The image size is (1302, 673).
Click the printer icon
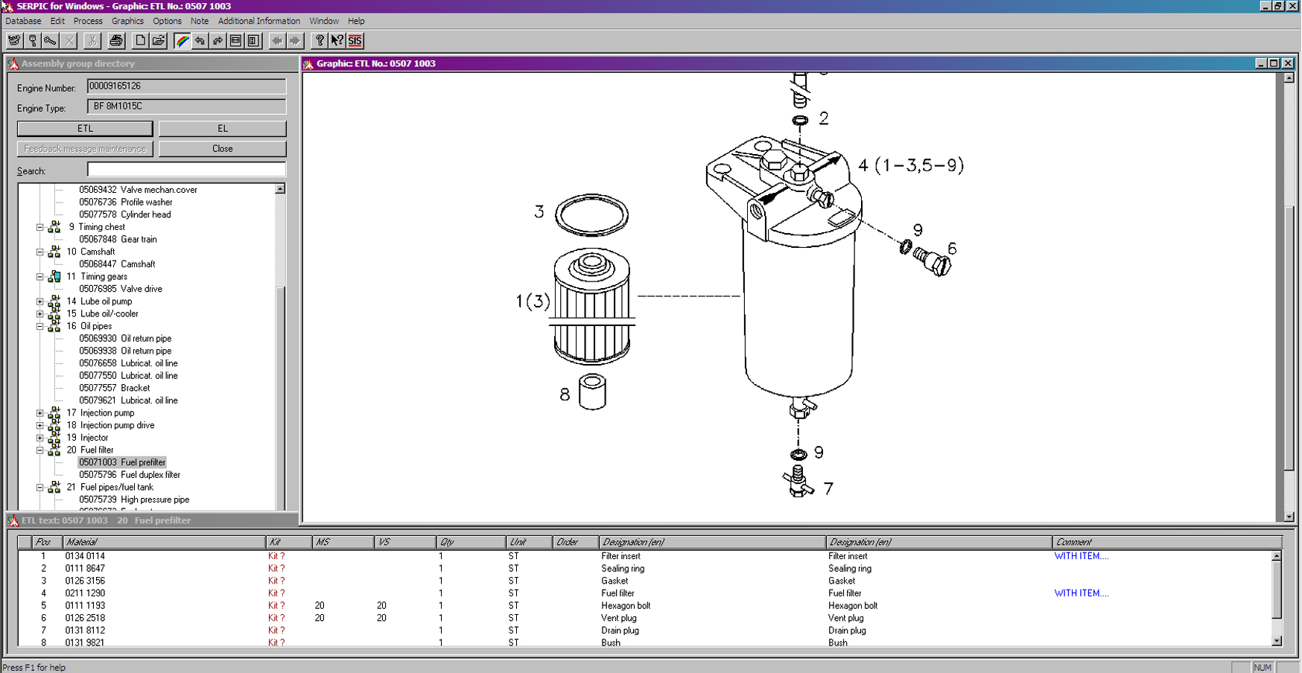pyautogui.click(x=116, y=41)
